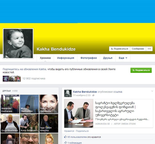Click the Kakha Bendukidze name on cover

click(56, 49)
